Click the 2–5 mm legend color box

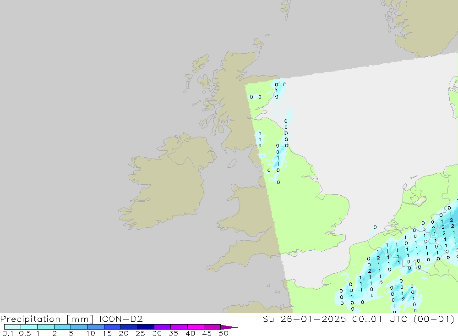(62, 327)
